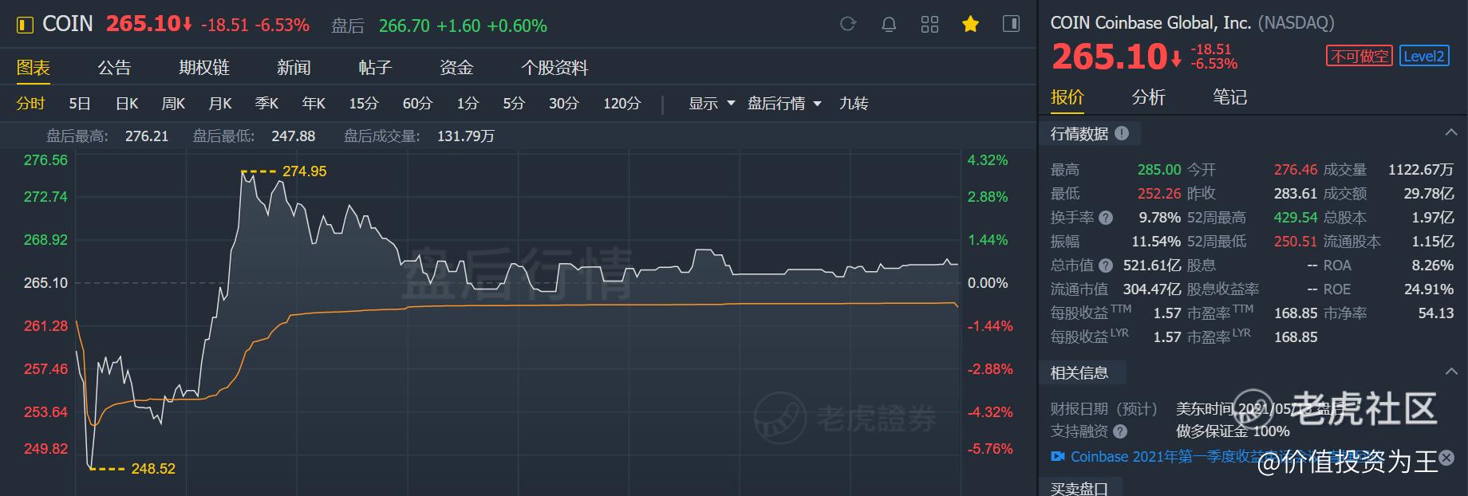Select the 60分 chart interval
The width and height of the screenshot is (1468, 496).
tap(417, 104)
